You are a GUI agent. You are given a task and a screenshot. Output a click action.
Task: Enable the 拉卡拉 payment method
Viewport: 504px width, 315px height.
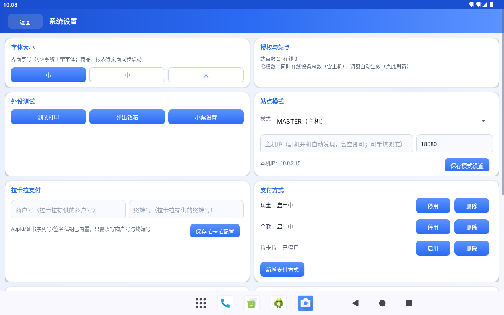433,248
